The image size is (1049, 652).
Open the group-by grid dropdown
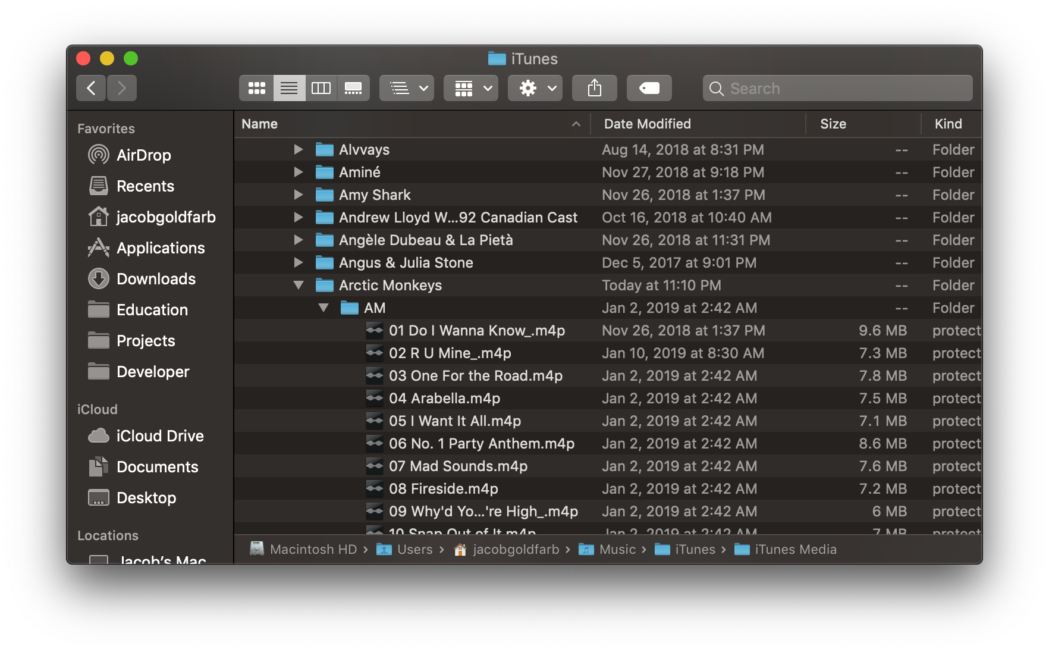click(x=471, y=88)
